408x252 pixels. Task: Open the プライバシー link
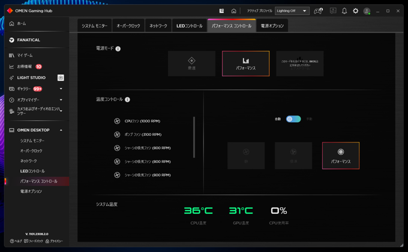(x=54, y=241)
